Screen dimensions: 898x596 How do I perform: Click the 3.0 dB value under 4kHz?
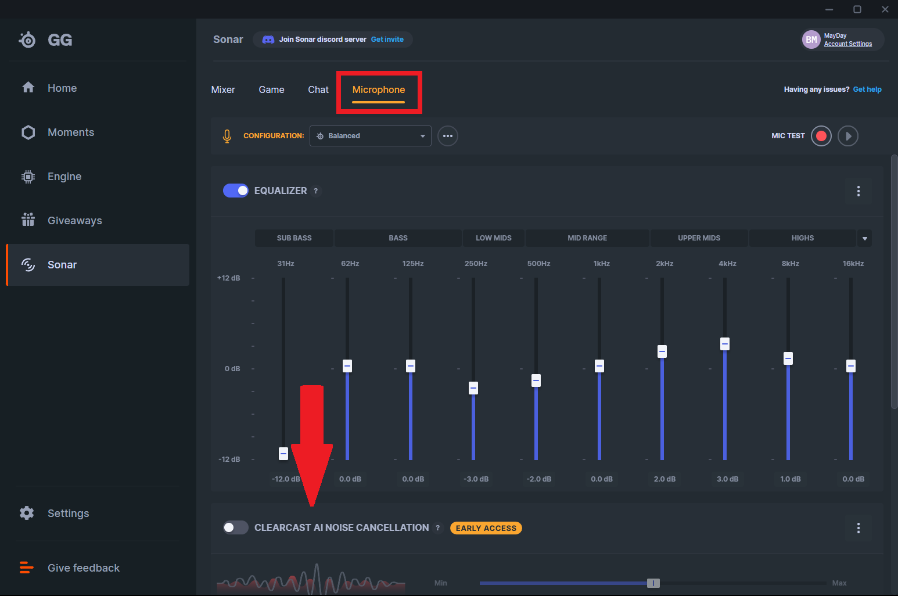[727, 479]
